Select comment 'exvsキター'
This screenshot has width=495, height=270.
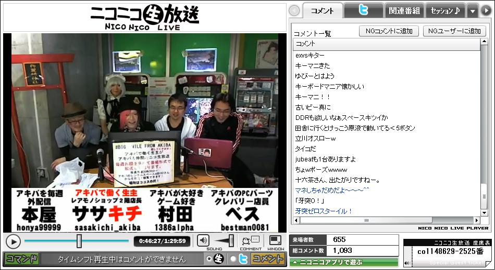310,56
